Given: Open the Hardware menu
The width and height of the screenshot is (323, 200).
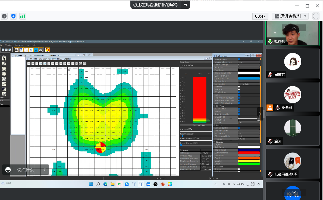Looking at the screenshot, I should [19, 45].
